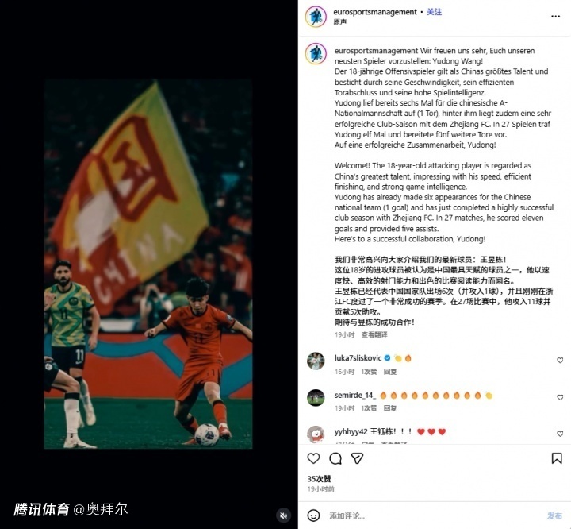The width and height of the screenshot is (571, 529).
Task: Save post with the bookmark icon
Action: coord(557,458)
